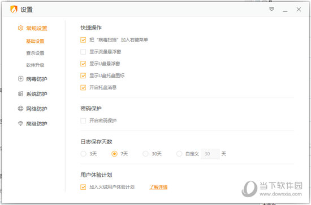The height and width of the screenshot is (205, 311).
Task: Open the 了解详情 link
Action: (x=158, y=187)
